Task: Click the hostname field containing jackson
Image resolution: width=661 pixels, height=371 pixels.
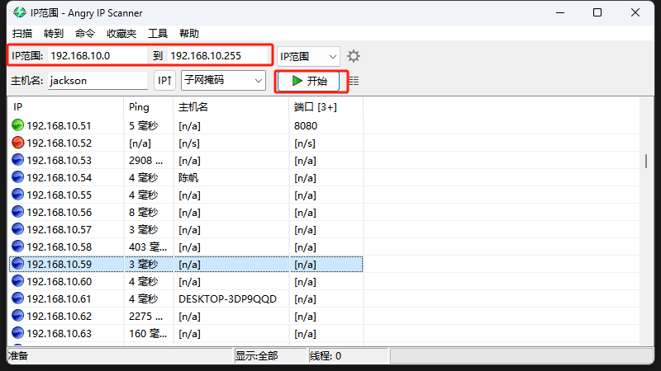Action: tap(97, 81)
